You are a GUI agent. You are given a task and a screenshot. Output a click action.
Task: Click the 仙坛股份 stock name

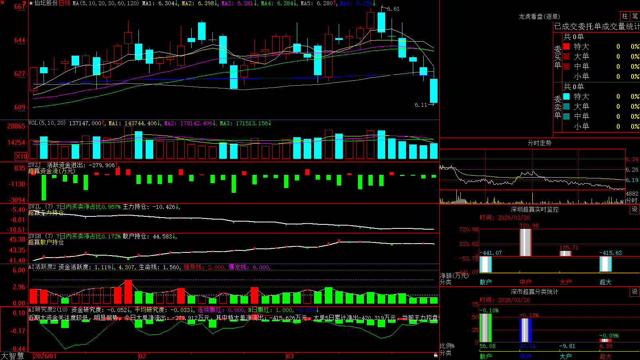click(x=46, y=3)
